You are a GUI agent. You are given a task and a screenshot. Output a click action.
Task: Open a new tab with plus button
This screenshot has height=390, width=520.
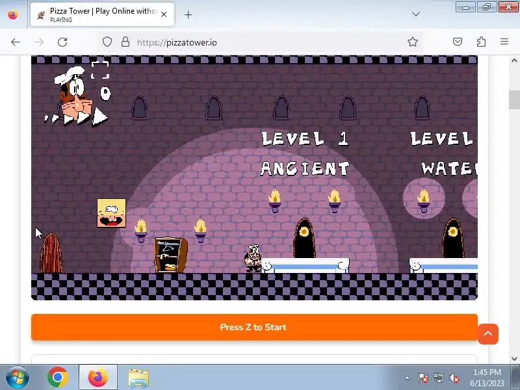pos(188,14)
